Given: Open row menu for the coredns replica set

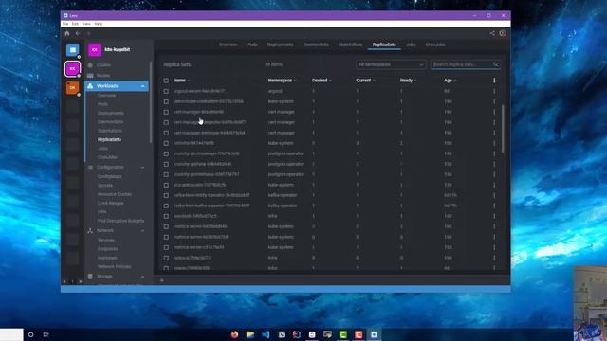Looking at the screenshot, I should click(x=494, y=143).
